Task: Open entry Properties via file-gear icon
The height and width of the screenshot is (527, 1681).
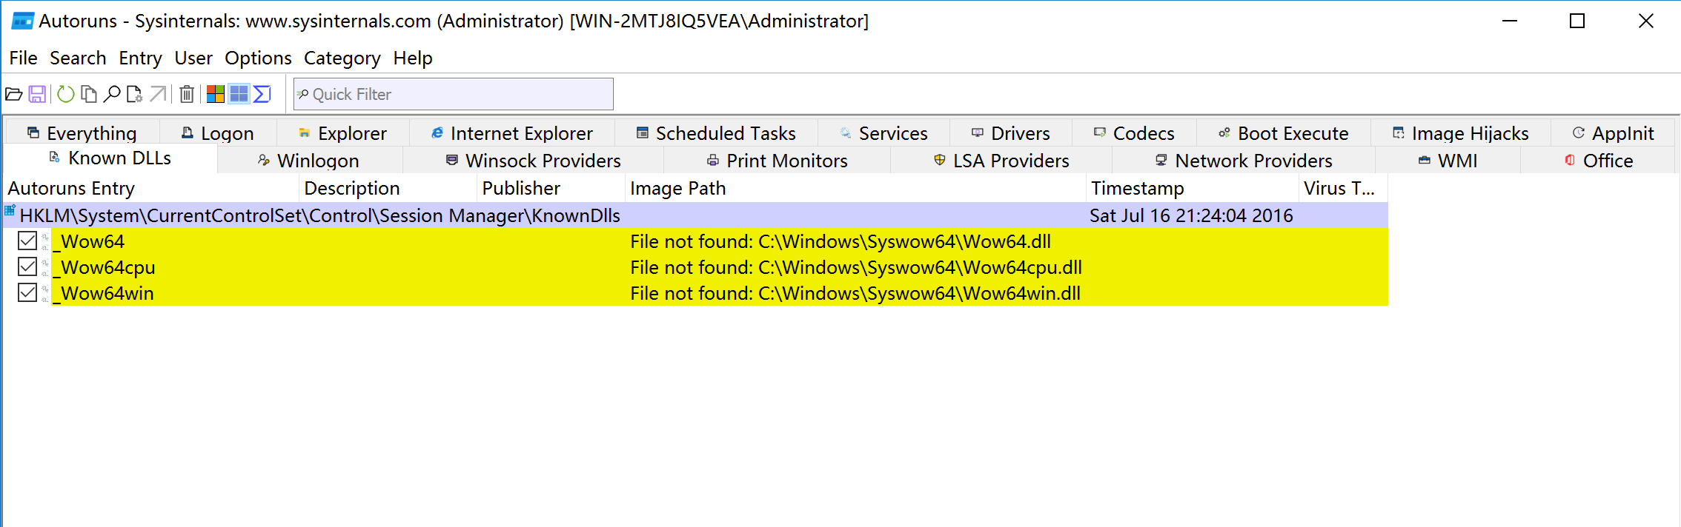Action: pyautogui.click(x=134, y=94)
